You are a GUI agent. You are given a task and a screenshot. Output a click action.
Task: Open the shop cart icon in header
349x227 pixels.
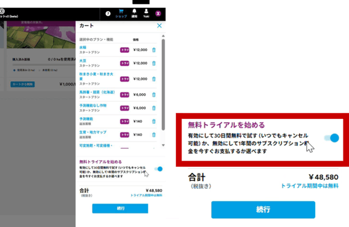coord(121,13)
